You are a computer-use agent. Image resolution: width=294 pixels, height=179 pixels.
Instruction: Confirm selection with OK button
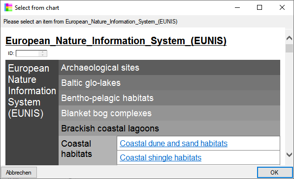click(x=274, y=172)
